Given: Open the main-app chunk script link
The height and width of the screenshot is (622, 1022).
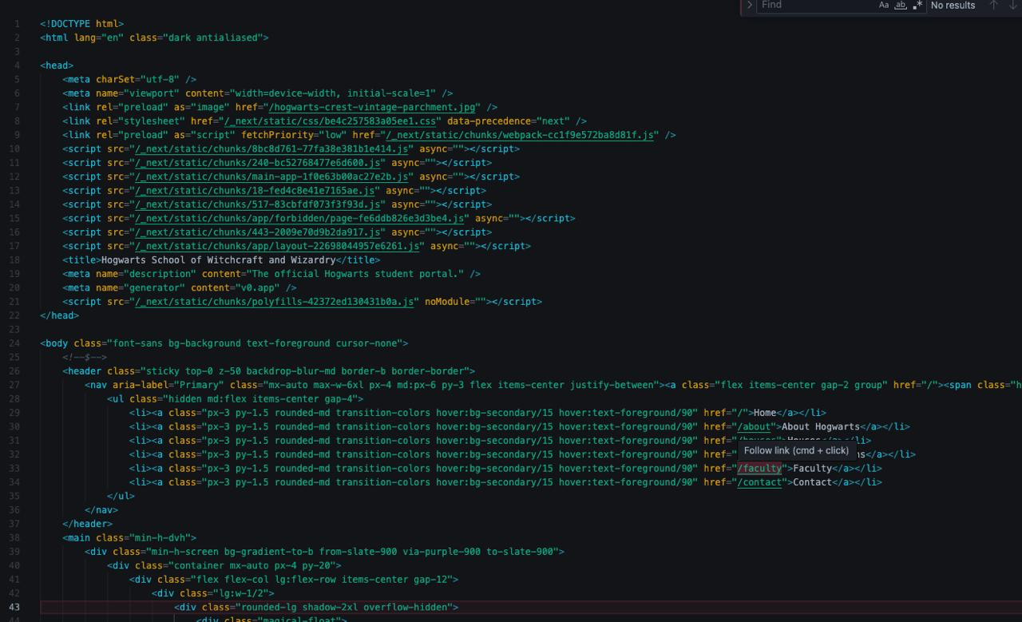Looking at the screenshot, I should click(272, 176).
